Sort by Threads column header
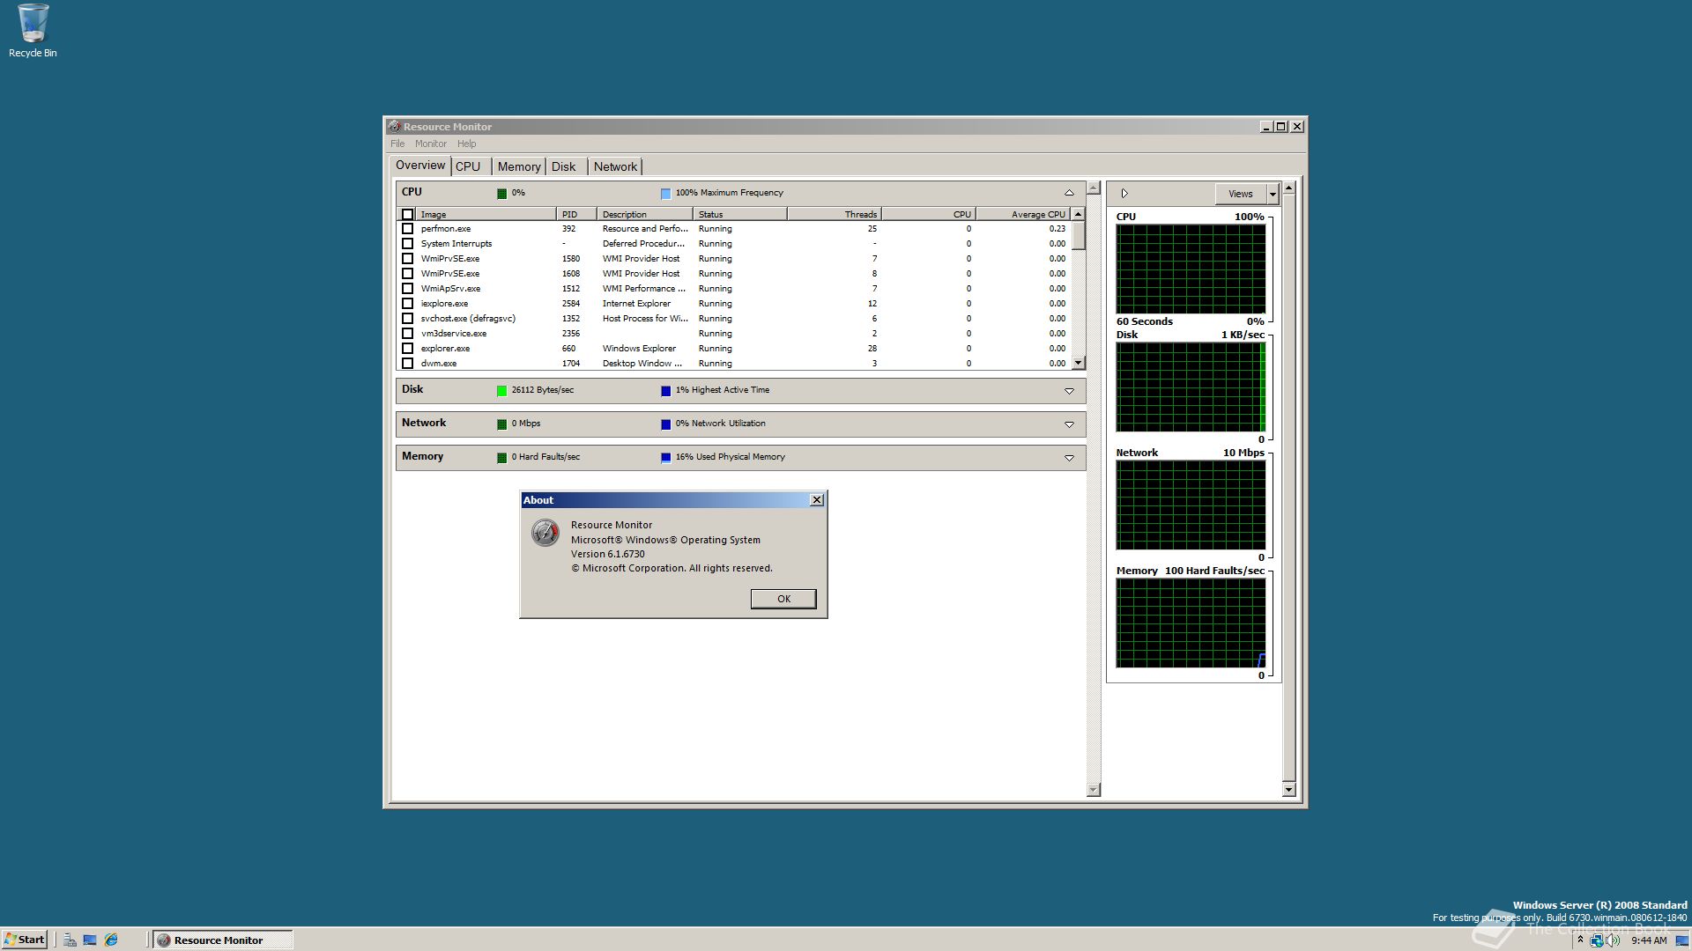This screenshot has width=1692, height=951. 835,214
